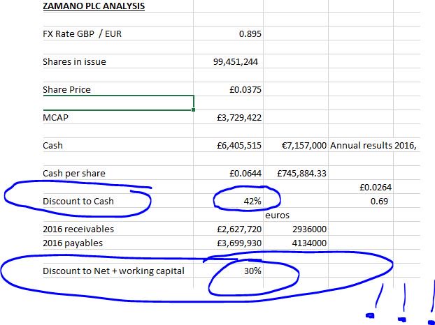Select the 0.895 exchange rate cell
The image size is (435, 325).
pyautogui.click(x=250, y=33)
